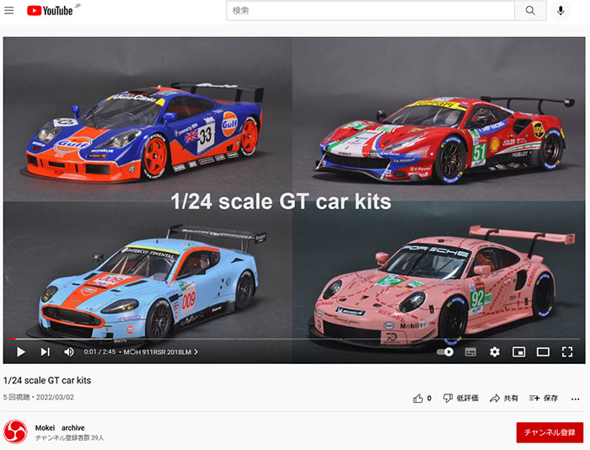
Task: Subscribe with the red チャンネル登録 button
Action: point(550,432)
